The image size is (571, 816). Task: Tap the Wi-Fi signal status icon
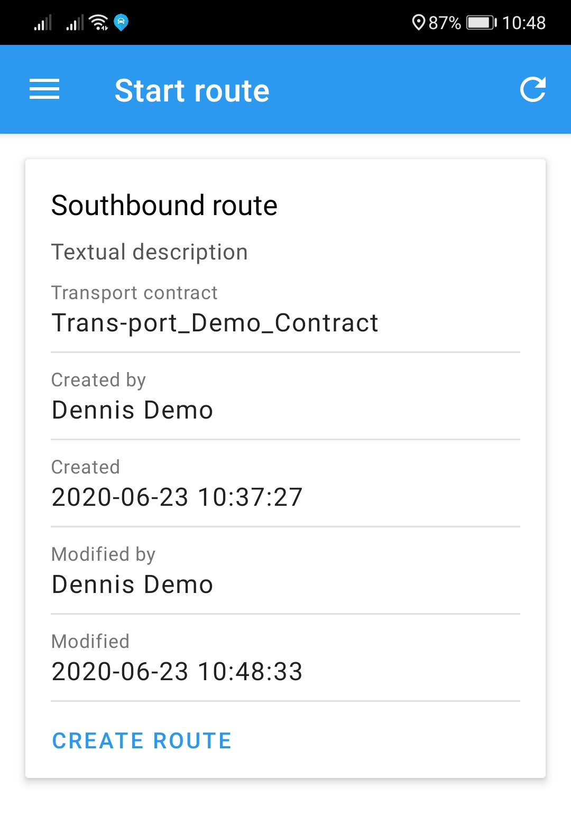(x=99, y=23)
